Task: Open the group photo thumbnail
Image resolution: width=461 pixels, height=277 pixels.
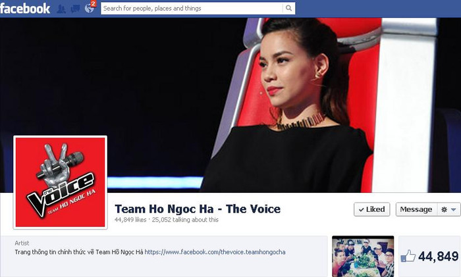Action: pyautogui.click(x=363, y=256)
